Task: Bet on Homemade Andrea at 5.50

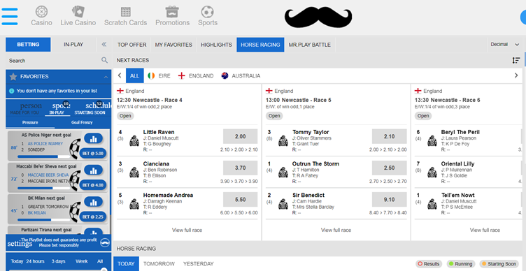Action: 240,199
